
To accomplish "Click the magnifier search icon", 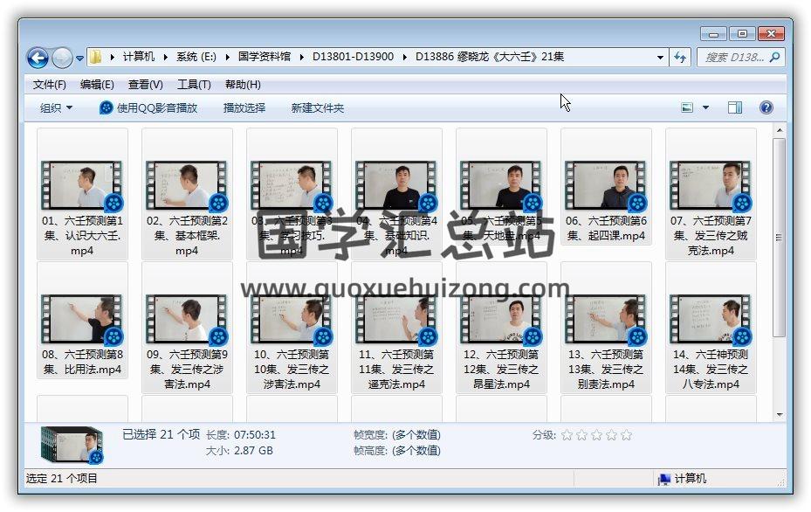I will (775, 57).
